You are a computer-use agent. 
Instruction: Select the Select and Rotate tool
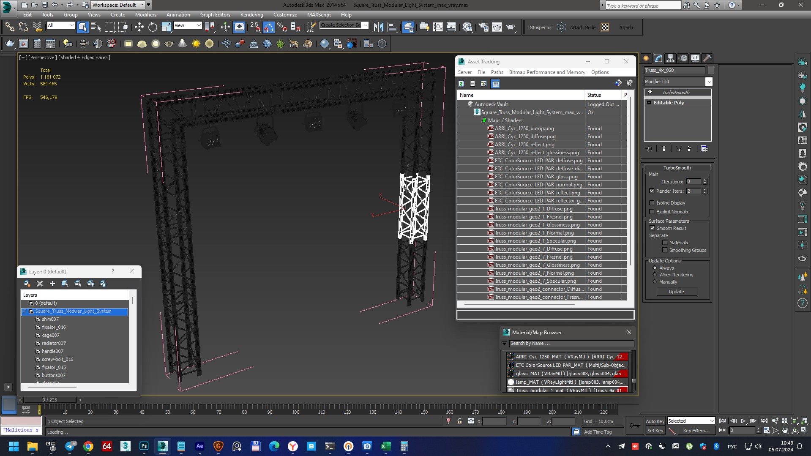(153, 27)
